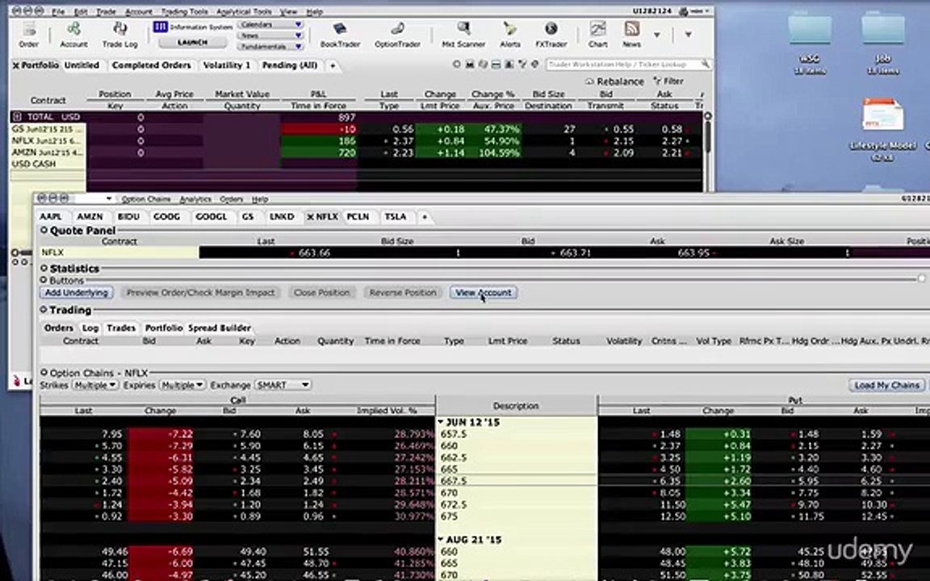Select the GOOGL ticker tab

212,217
